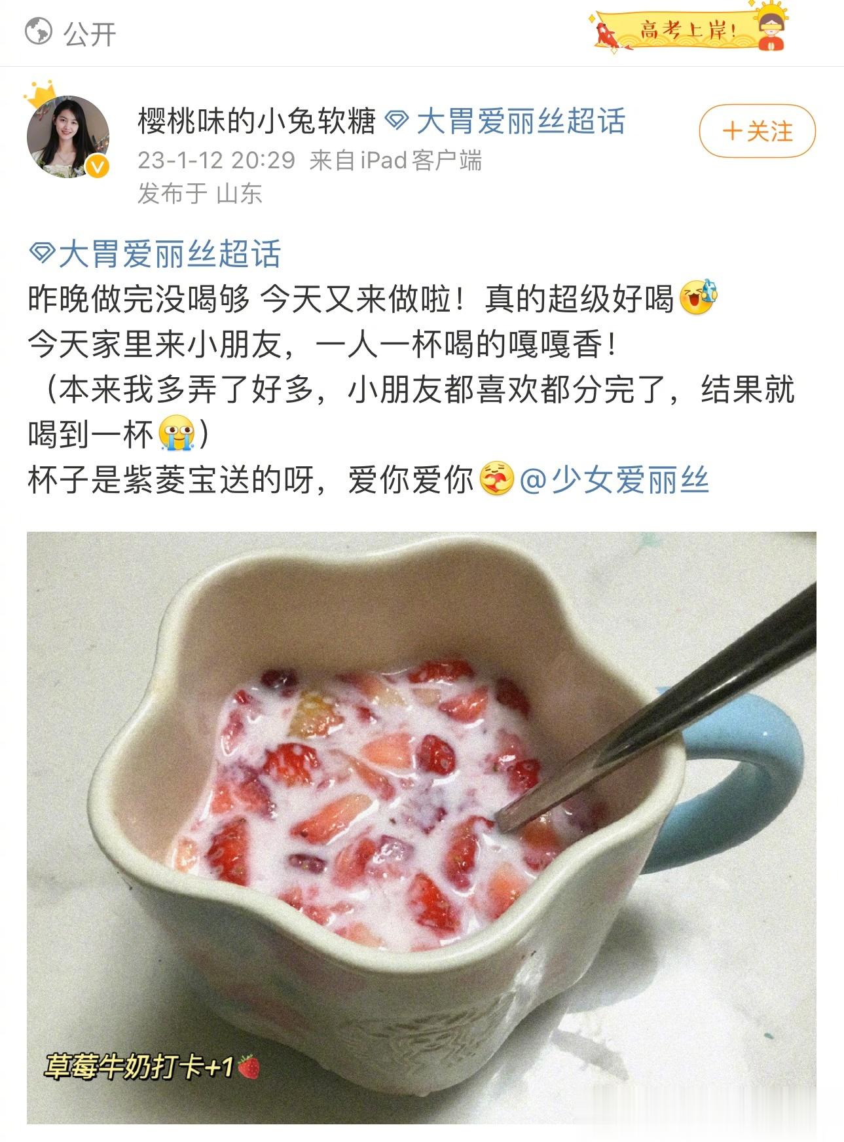Open the poster's profile avatar
This screenshot has width=844, height=1142.
(x=67, y=137)
